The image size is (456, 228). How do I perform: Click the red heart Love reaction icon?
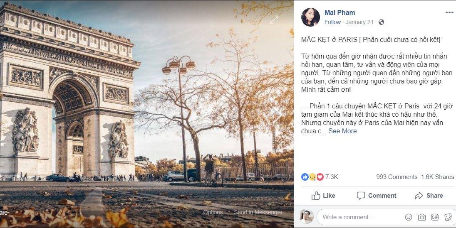(x=320, y=177)
